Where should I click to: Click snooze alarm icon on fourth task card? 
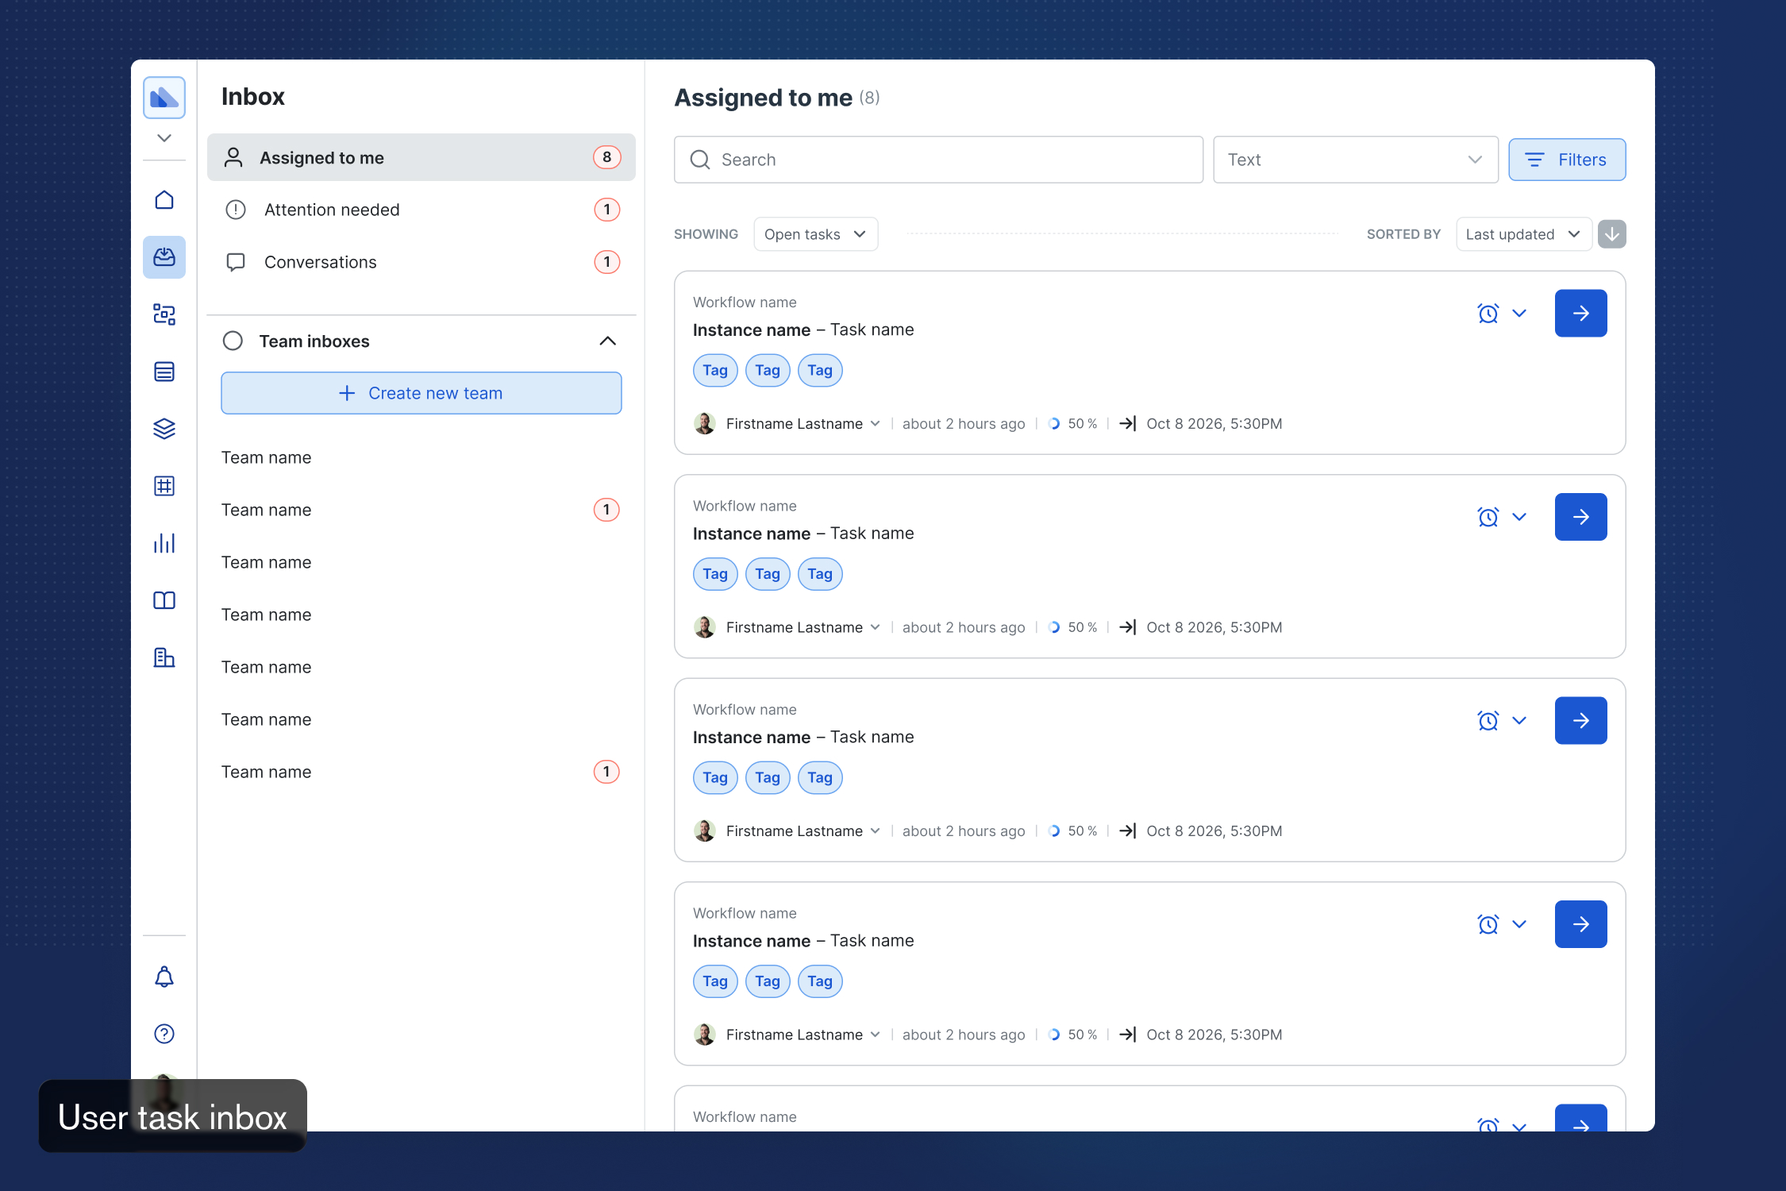click(x=1488, y=924)
